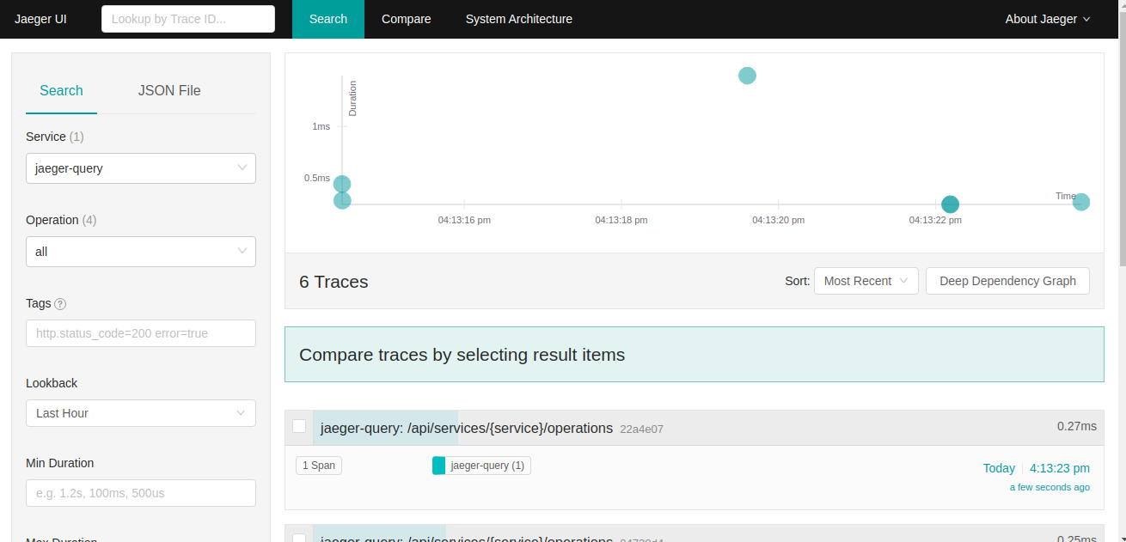1126x542 pixels.
Task: Click the Tags help question-mark icon
Action: tap(60, 304)
